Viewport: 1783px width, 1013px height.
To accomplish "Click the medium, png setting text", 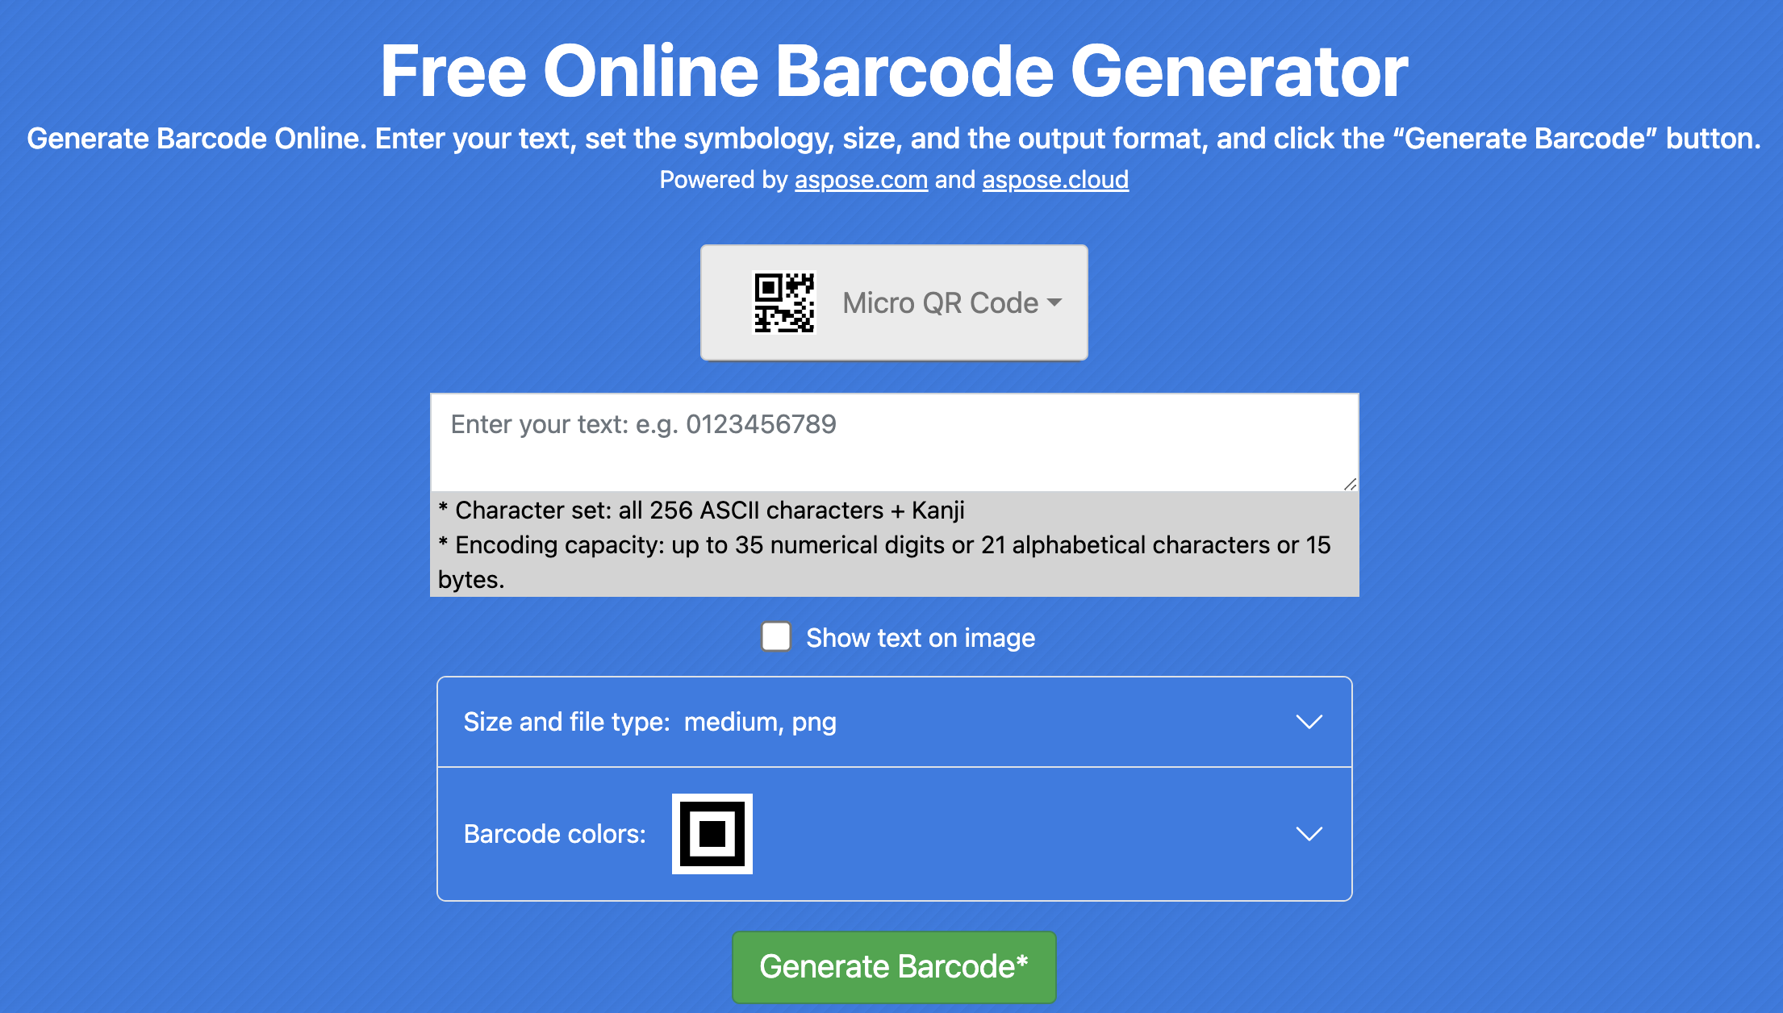I will [x=758, y=722].
